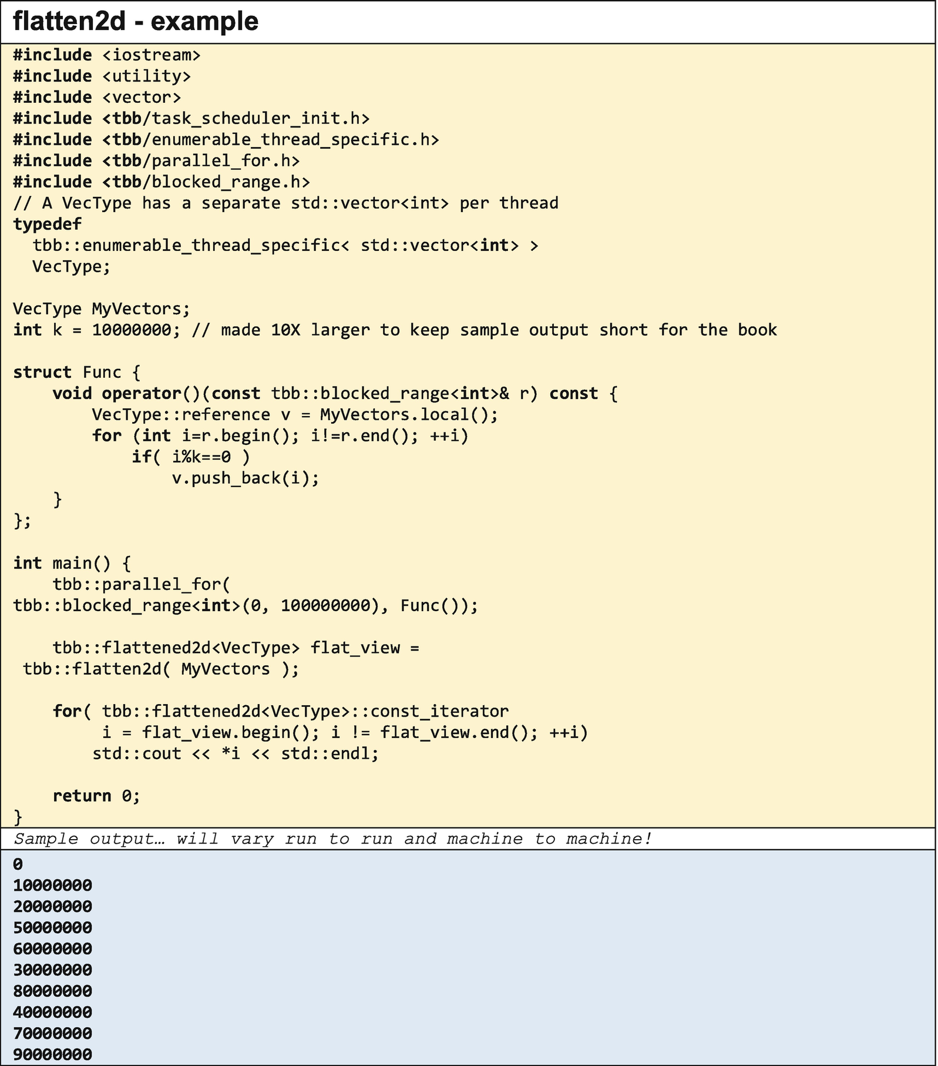Click the "for (int i=r.begin()" loop line
Image resolution: width=938 pixels, height=1066 pixels.
pos(281,436)
